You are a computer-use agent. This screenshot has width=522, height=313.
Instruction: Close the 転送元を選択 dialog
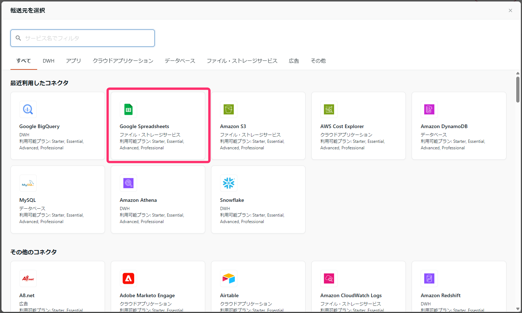point(510,10)
